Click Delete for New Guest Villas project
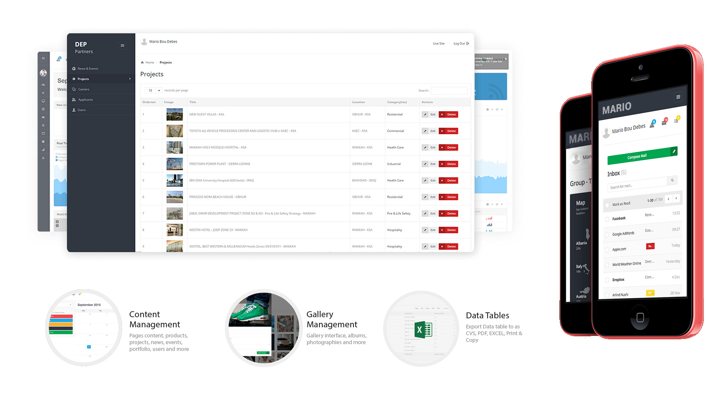Image resolution: width=718 pixels, height=404 pixels. click(448, 114)
